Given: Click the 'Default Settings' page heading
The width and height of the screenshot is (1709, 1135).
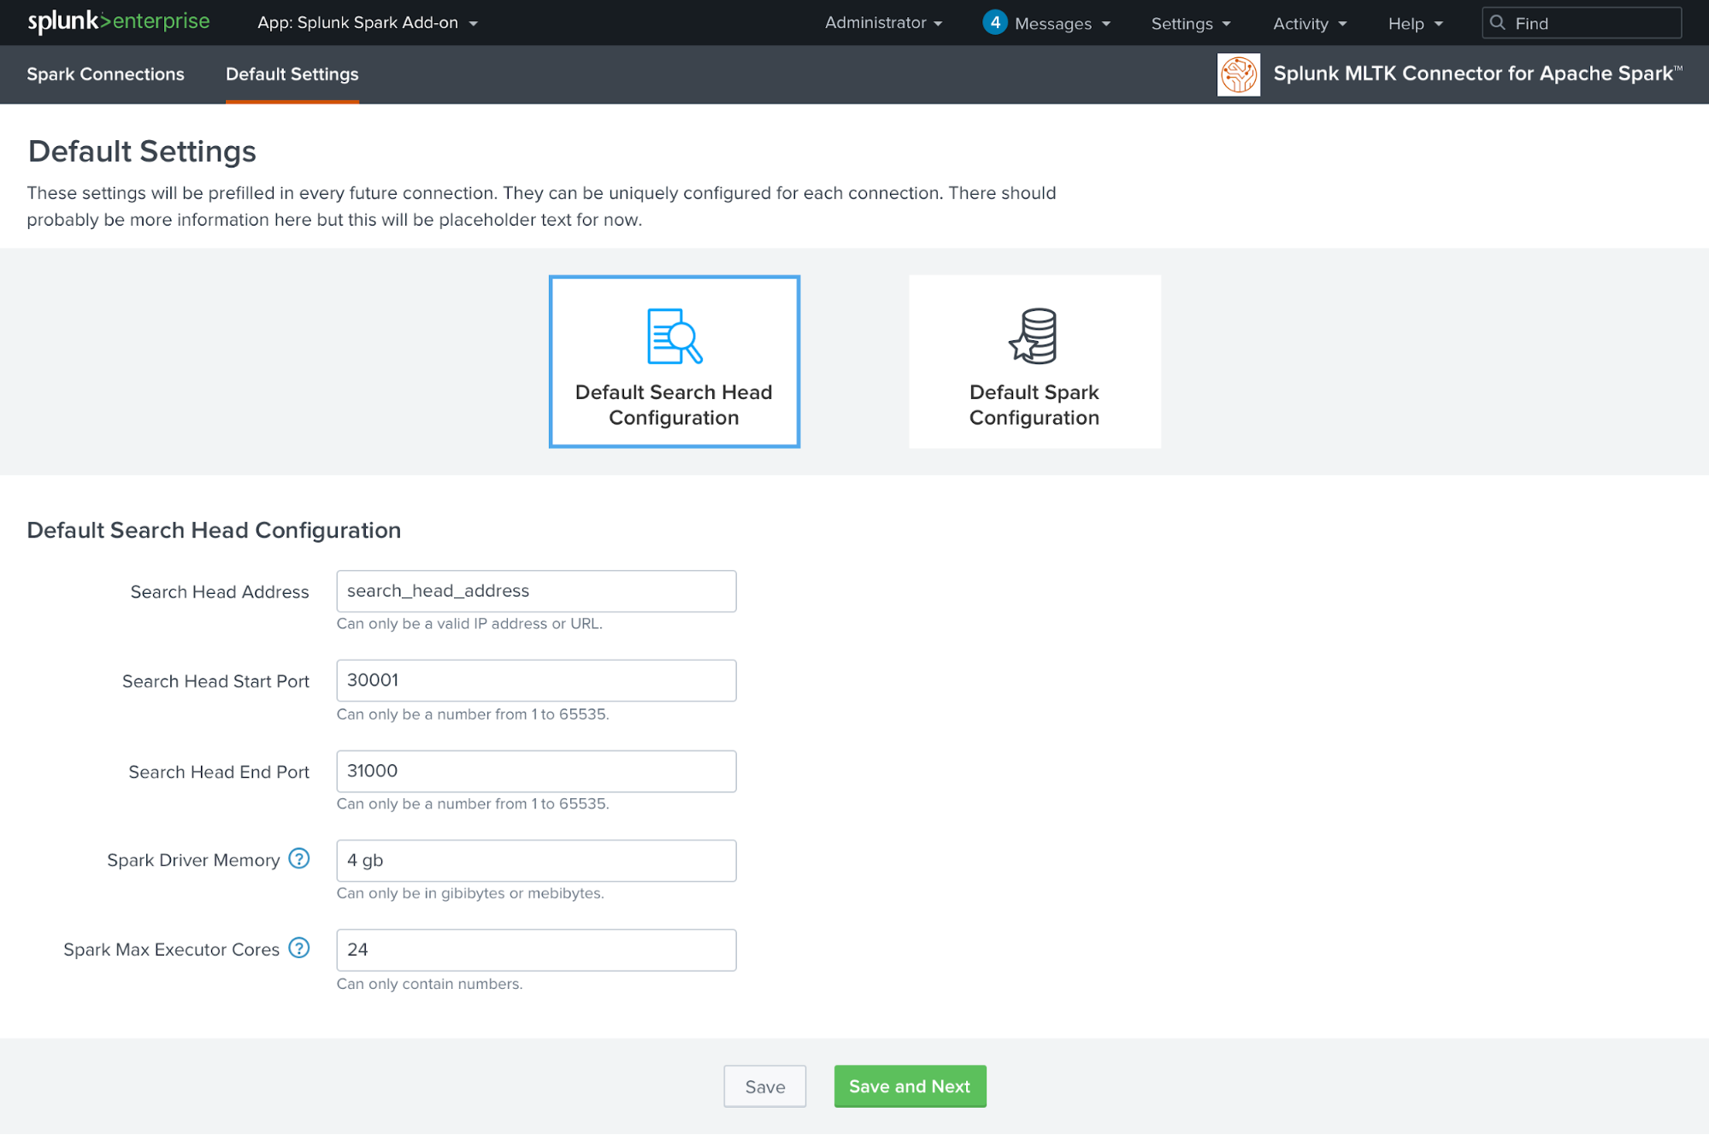Looking at the screenshot, I should [x=142, y=151].
